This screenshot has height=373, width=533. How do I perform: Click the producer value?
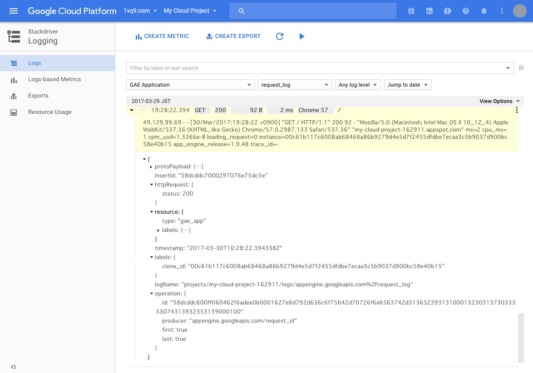(243, 321)
